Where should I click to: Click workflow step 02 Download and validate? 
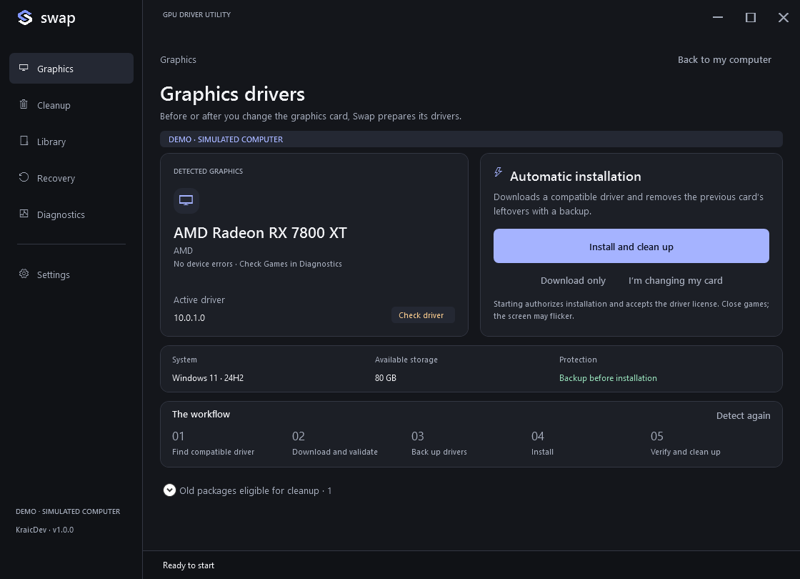335,443
